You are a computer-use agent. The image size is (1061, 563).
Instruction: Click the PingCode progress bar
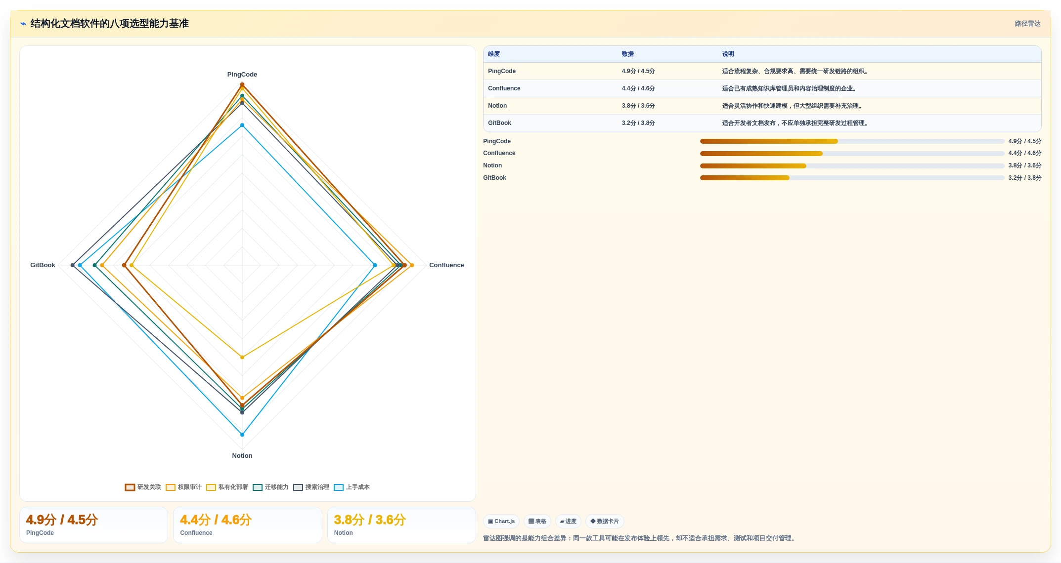pyautogui.click(x=852, y=142)
